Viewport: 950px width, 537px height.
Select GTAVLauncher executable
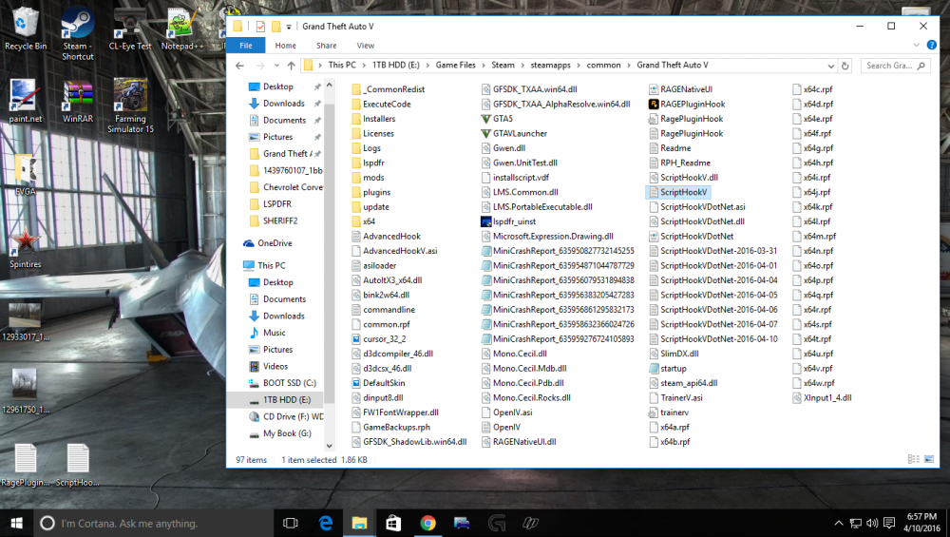pos(514,133)
